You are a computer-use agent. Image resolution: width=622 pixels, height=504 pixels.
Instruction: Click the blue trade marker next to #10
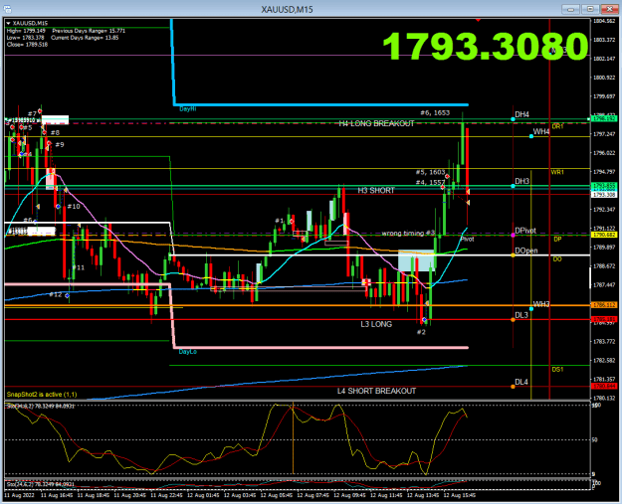click(x=59, y=207)
